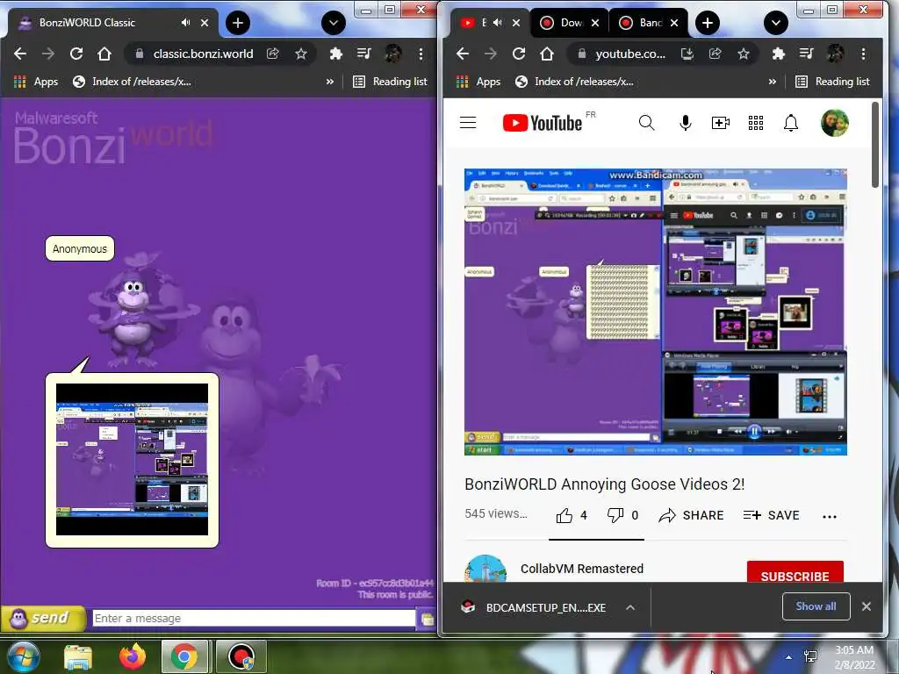
Task: Open media controls in BonziWORLD window
Action: [364, 54]
